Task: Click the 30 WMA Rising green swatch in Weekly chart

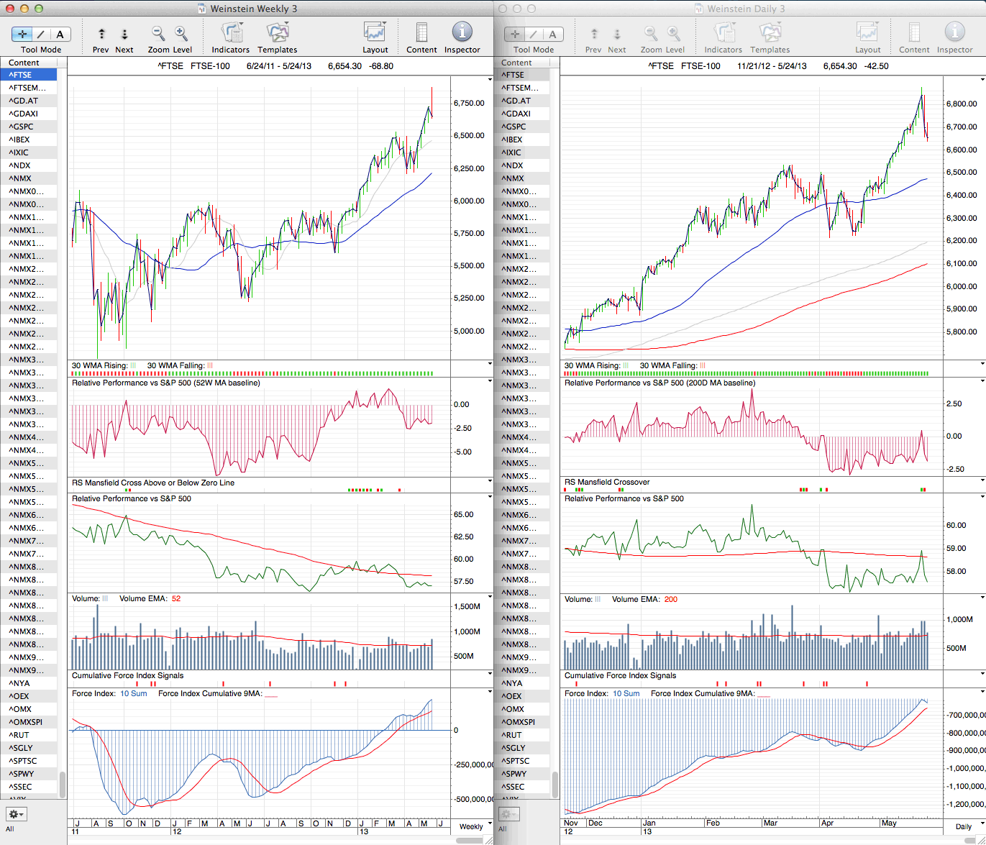Action: click(x=133, y=365)
